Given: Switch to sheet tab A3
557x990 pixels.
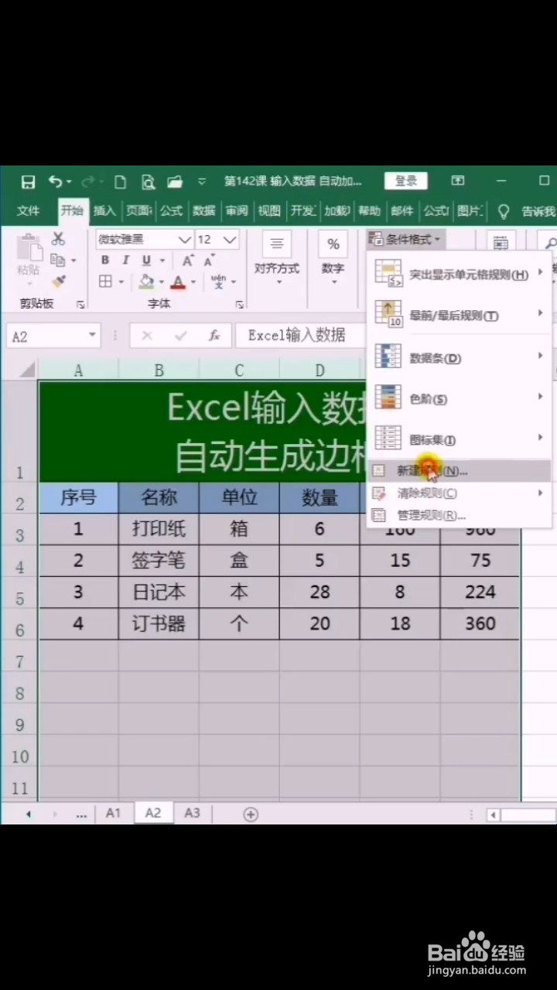Looking at the screenshot, I should tap(192, 813).
